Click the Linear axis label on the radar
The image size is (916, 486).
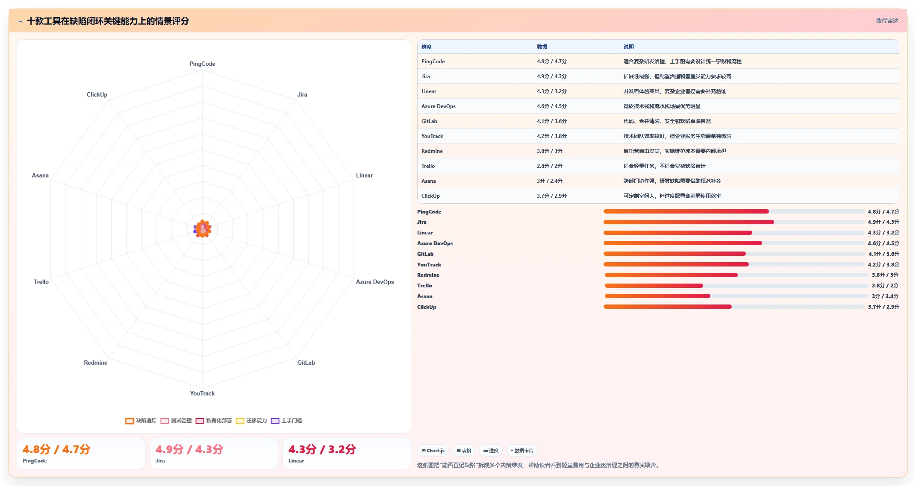click(x=364, y=176)
